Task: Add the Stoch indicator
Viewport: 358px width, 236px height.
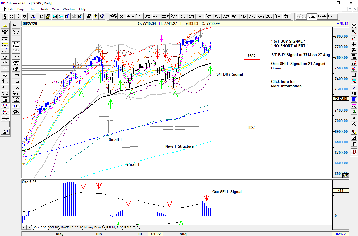Action: tap(200, 16)
